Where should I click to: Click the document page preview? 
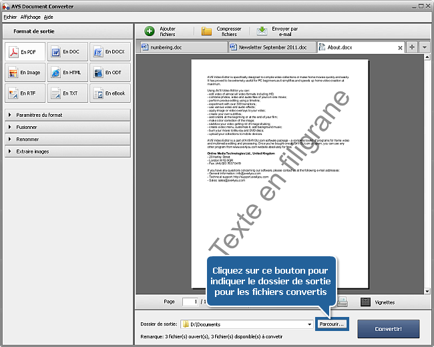pos(280,173)
